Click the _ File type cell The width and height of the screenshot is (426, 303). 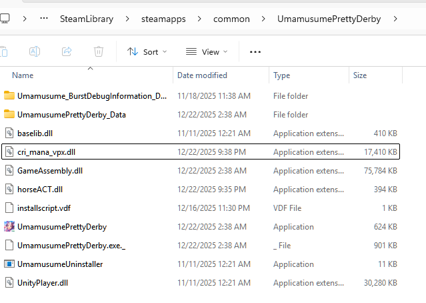[x=282, y=246]
